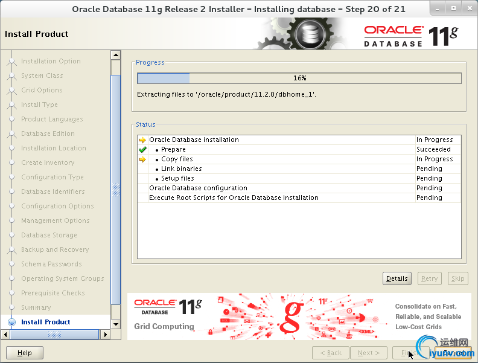Select the active Install Product step
This screenshot has height=363, width=478.
click(x=46, y=322)
